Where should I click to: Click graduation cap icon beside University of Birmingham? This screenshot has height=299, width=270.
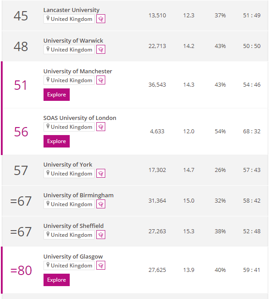point(101,204)
